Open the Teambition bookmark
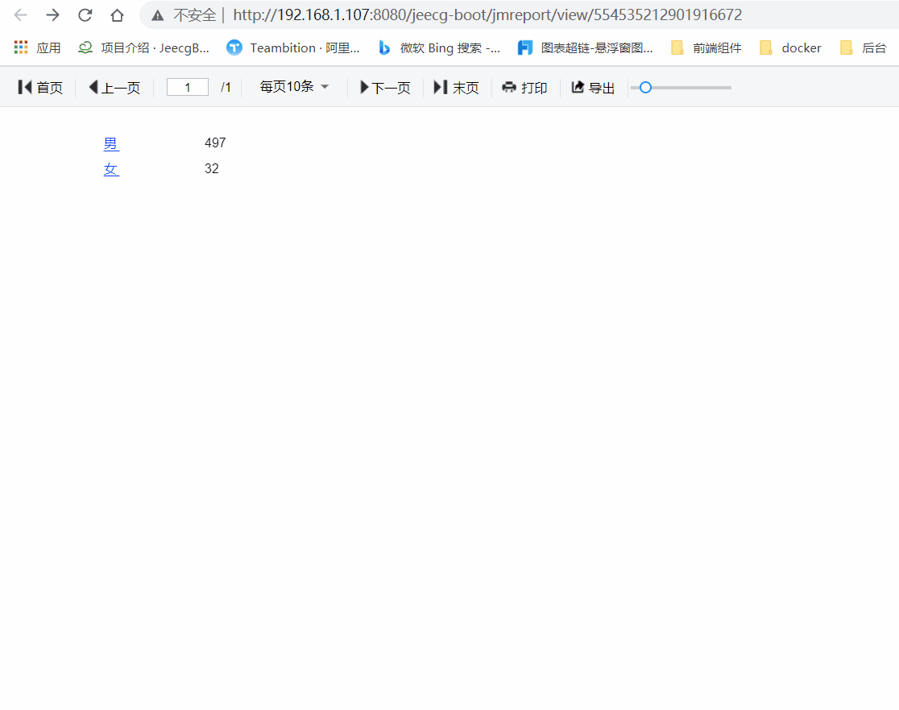Image resolution: width=899 pixels, height=710 pixels. point(293,47)
